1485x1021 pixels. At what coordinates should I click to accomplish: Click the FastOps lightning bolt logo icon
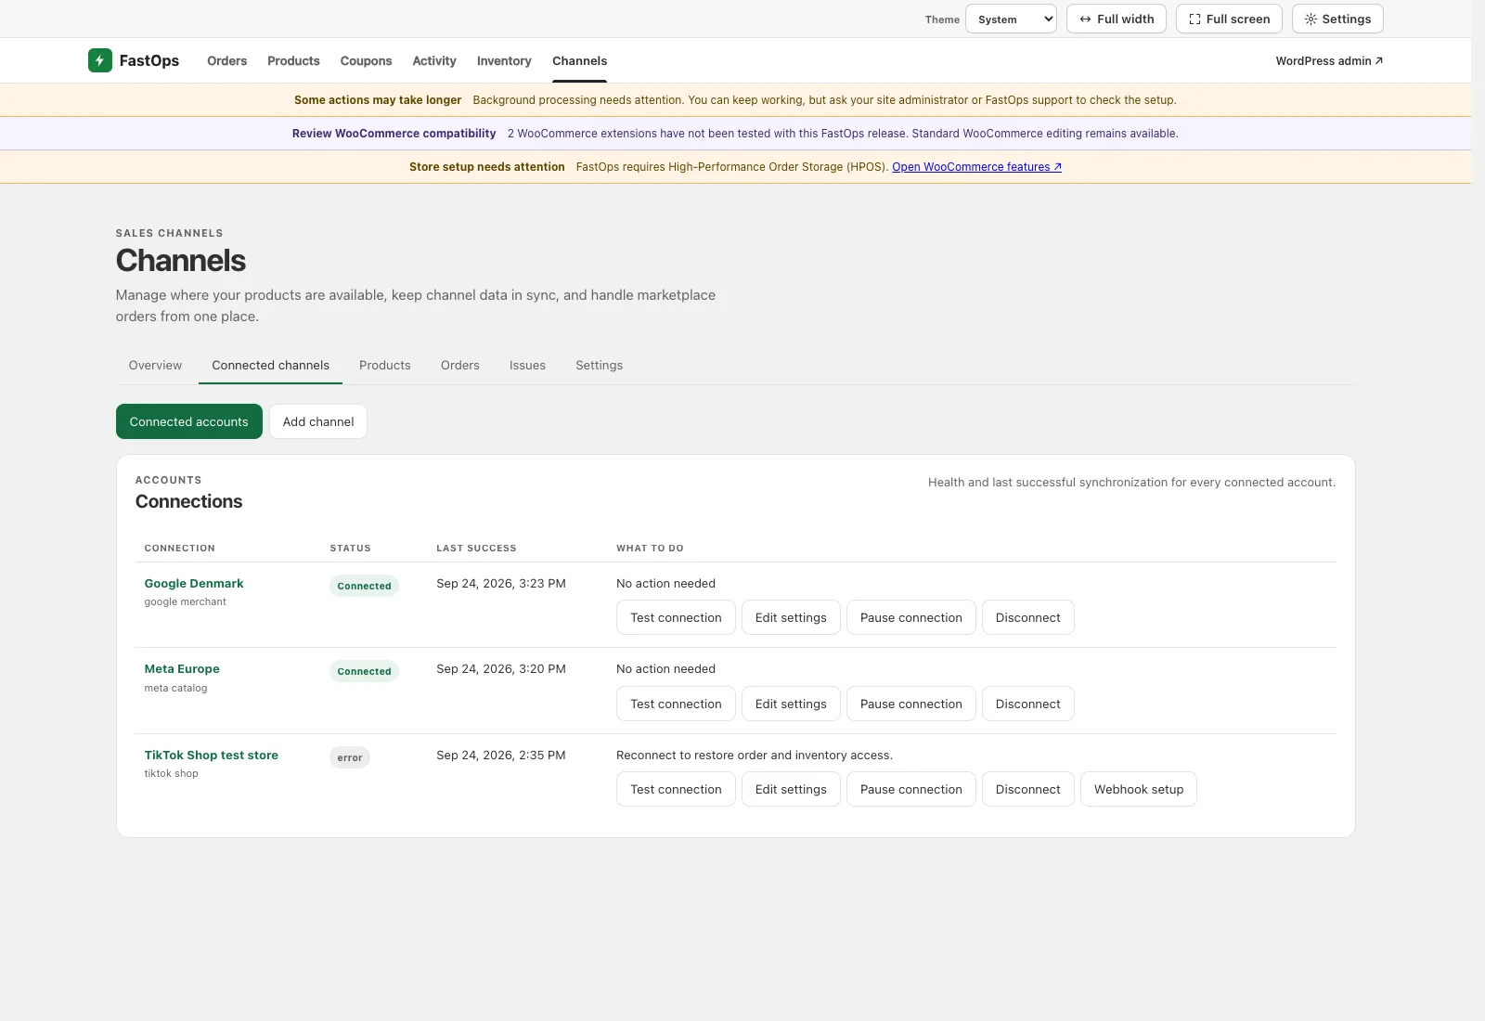coord(100,60)
